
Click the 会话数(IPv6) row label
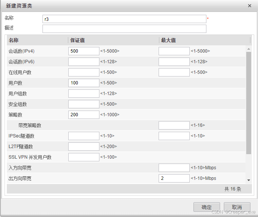coord(21,62)
